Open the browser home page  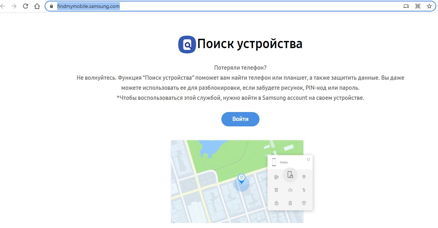[37, 6]
